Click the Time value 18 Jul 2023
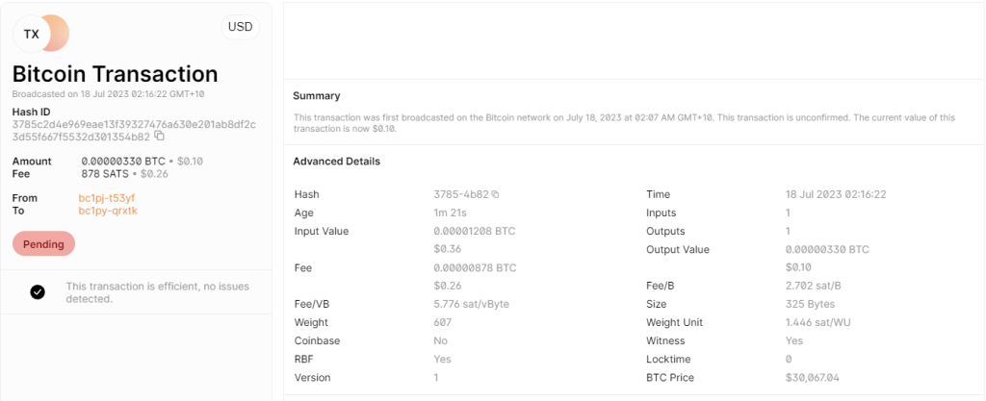This screenshot has width=986, height=401. [835, 194]
